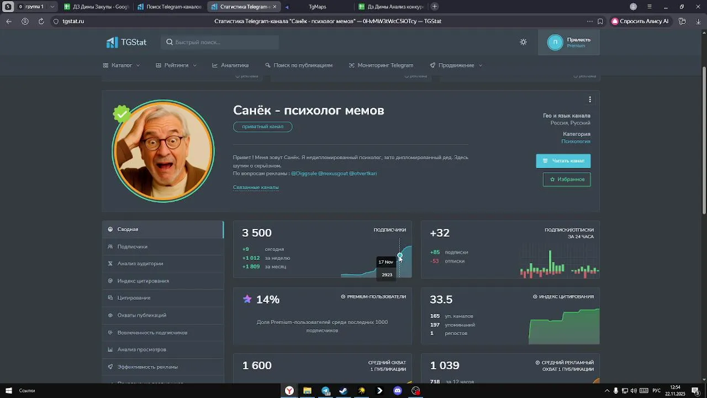The image size is (707, 398).
Task: Bookmark the page with bookmark icon
Action: pos(600,21)
